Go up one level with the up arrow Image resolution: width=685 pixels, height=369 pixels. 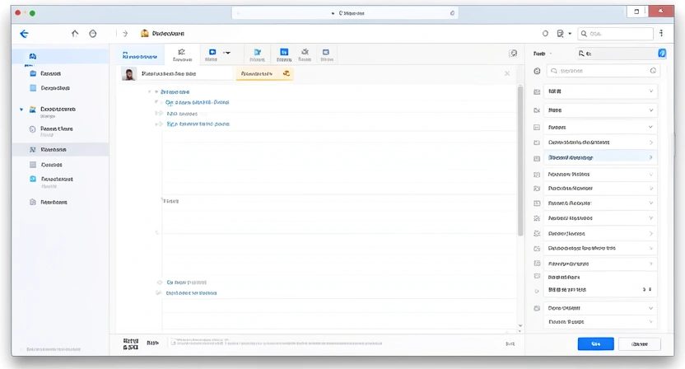(x=75, y=34)
